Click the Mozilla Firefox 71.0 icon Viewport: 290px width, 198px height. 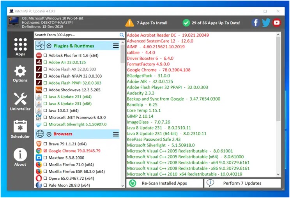[x=39, y=164]
